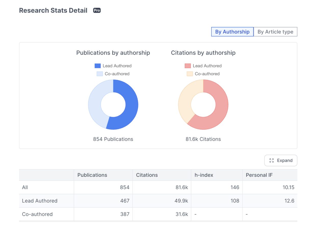Select the 81.6k Citations label under donut chart

203,139
